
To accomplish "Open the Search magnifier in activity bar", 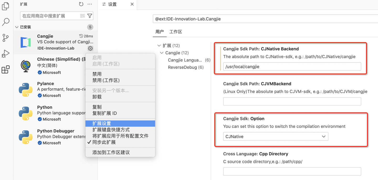I will pos(6,22).
